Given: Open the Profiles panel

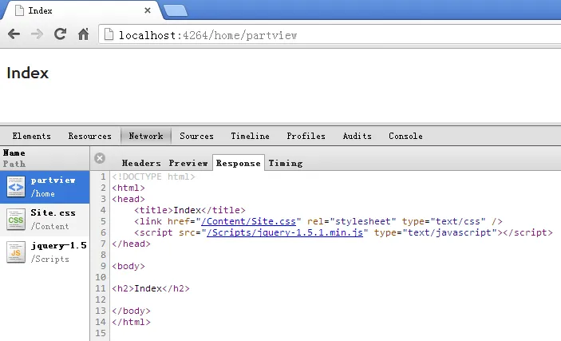Looking at the screenshot, I should click(x=306, y=136).
